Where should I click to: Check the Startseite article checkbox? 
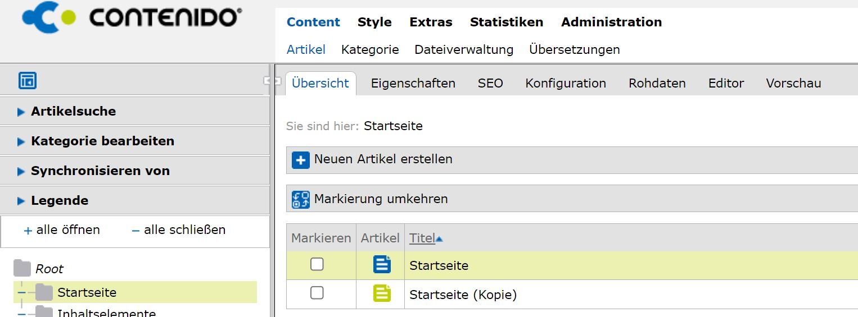(317, 264)
